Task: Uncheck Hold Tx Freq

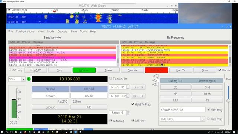Action: (133, 104)
